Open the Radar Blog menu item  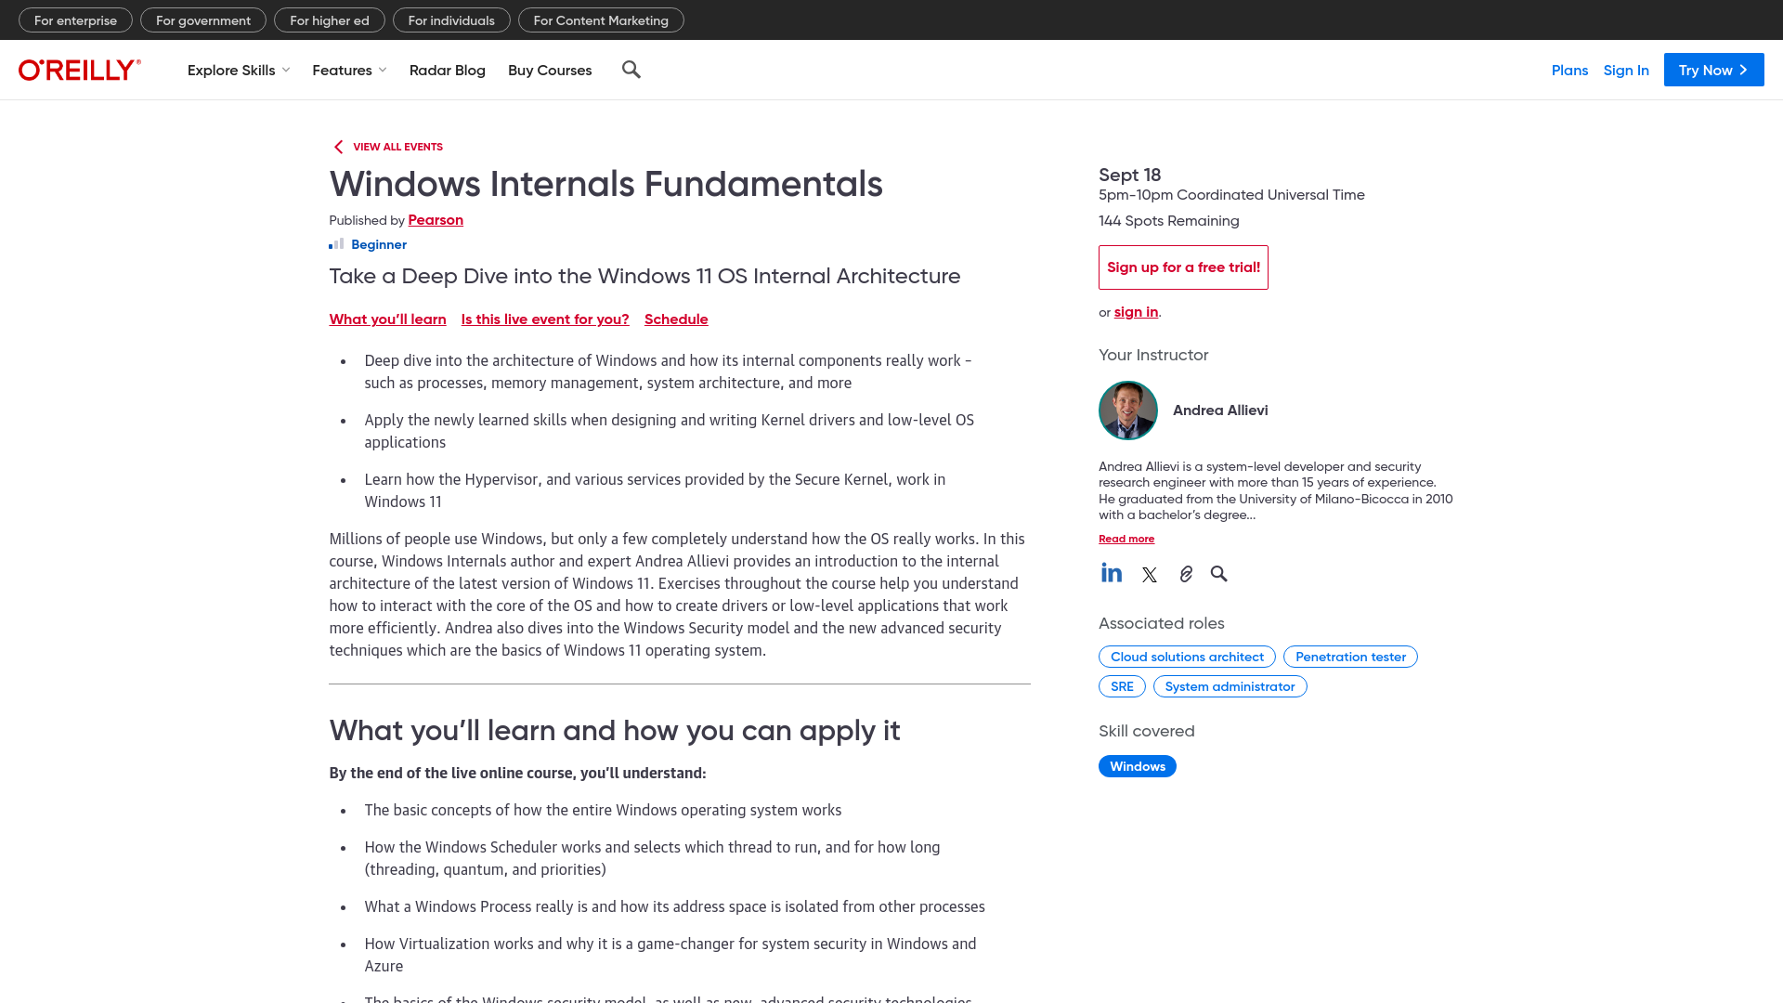click(448, 70)
